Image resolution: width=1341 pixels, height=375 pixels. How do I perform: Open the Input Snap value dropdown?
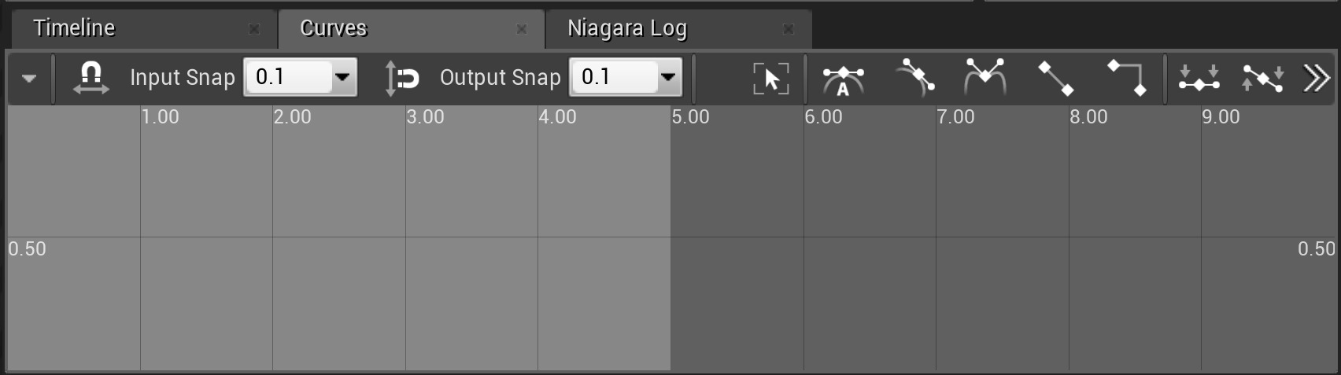[x=342, y=77]
